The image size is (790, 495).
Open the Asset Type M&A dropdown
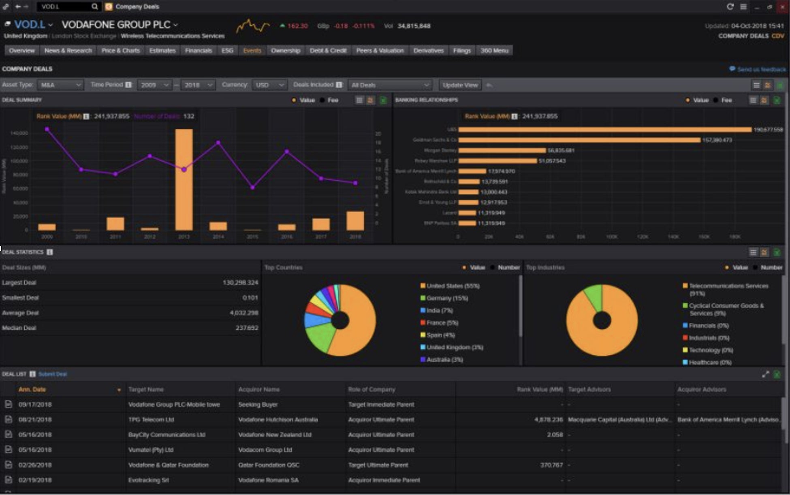pyautogui.click(x=60, y=85)
